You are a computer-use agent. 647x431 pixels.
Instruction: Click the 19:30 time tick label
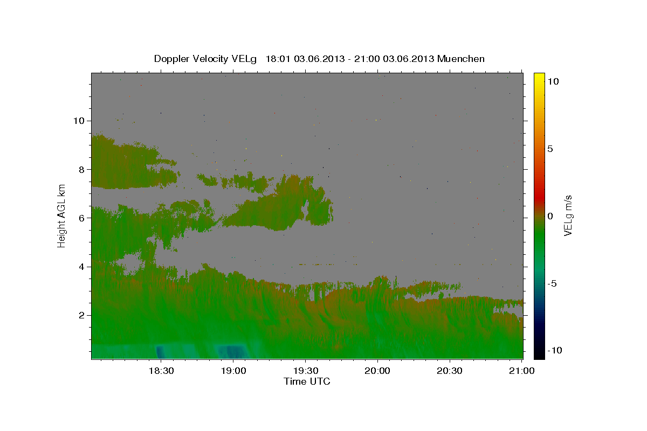click(305, 371)
